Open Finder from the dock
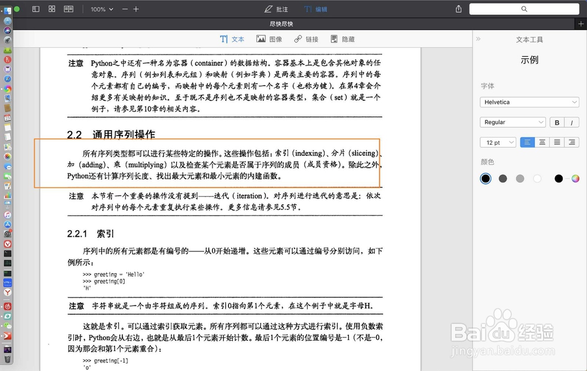The width and height of the screenshot is (587, 371). (8, 11)
